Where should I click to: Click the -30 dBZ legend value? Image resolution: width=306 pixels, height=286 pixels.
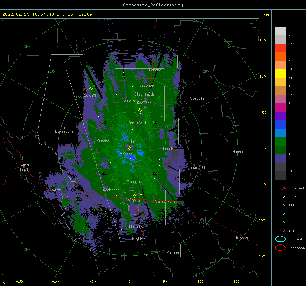pos(291,180)
